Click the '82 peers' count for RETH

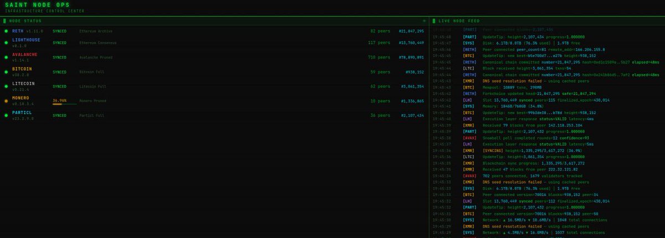pyautogui.click(x=381, y=31)
